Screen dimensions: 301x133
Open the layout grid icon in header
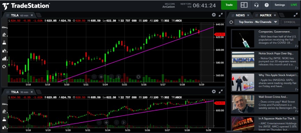(x=244, y=5)
